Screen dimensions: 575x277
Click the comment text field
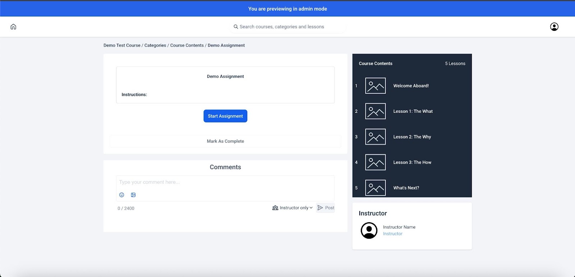pyautogui.click(x=225, y=182)
